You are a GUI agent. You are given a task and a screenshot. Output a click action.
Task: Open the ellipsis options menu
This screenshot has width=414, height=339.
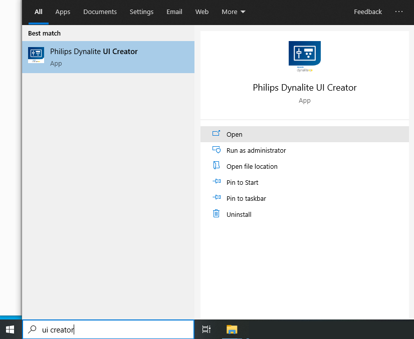399,12
